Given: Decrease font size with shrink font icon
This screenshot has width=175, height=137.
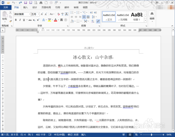Looking at the screenshot, I should pyautogui.click(x=46, y=14).
